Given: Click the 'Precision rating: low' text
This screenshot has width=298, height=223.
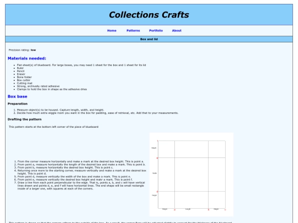Looking at the screenshot, I should coord(22,50).
